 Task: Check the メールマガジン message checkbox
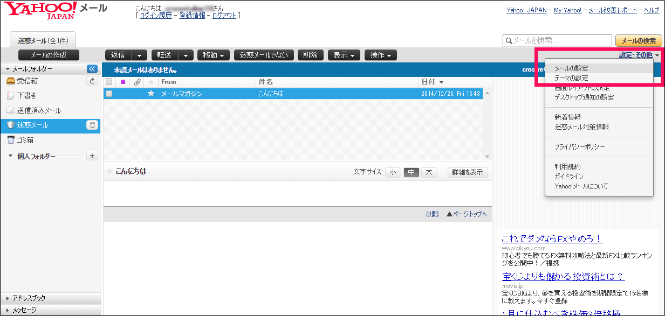point(109,94)
